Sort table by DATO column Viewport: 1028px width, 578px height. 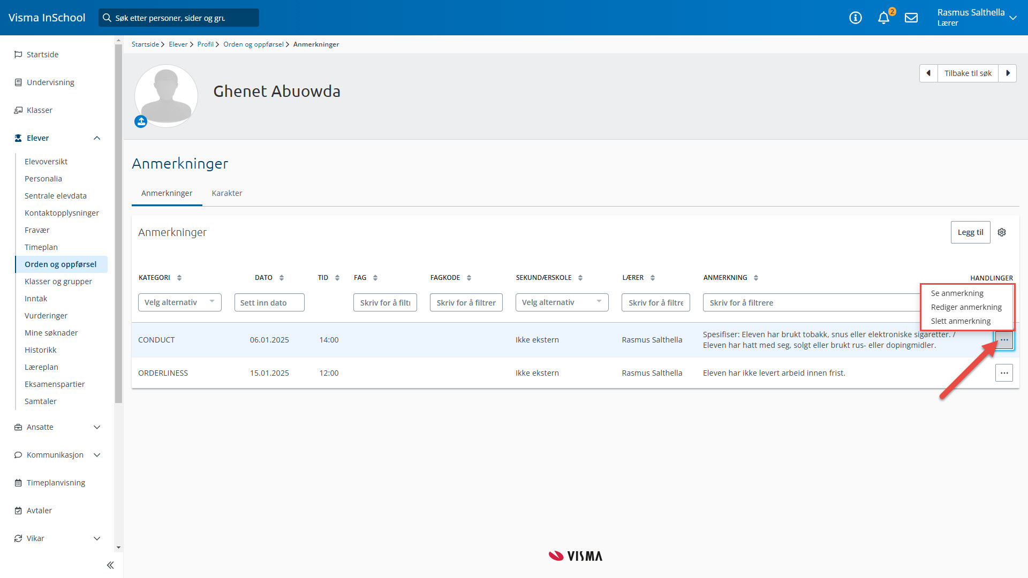pos(282,278)
